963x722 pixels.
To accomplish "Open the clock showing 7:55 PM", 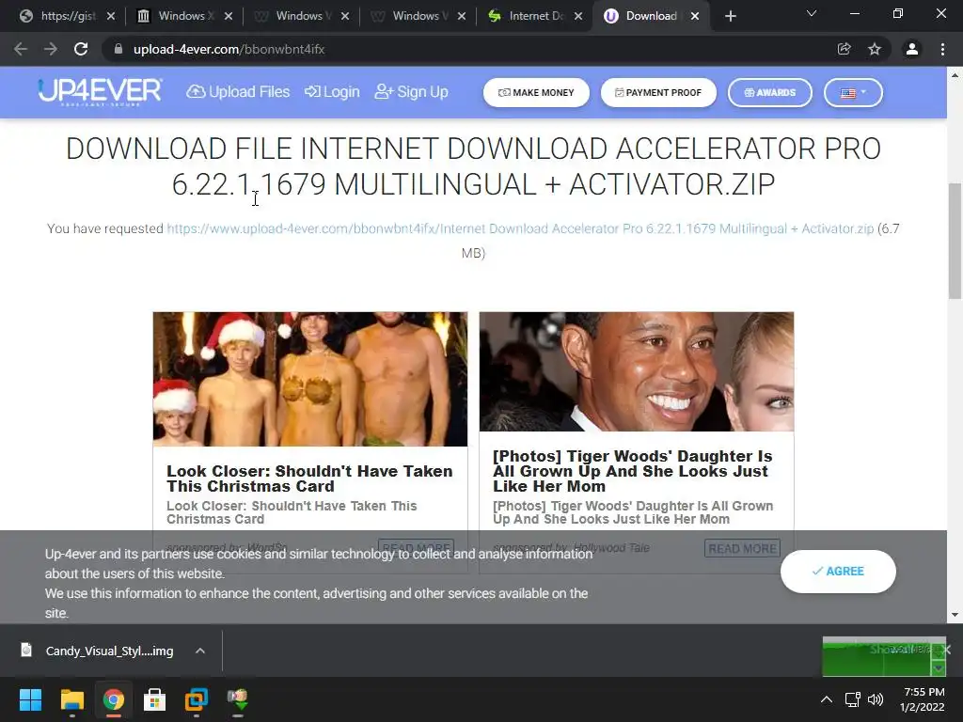I will (x=923, y=699).
